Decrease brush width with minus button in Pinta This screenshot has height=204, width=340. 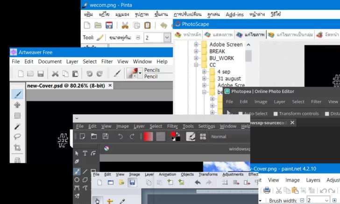click(x=138, y=37)
